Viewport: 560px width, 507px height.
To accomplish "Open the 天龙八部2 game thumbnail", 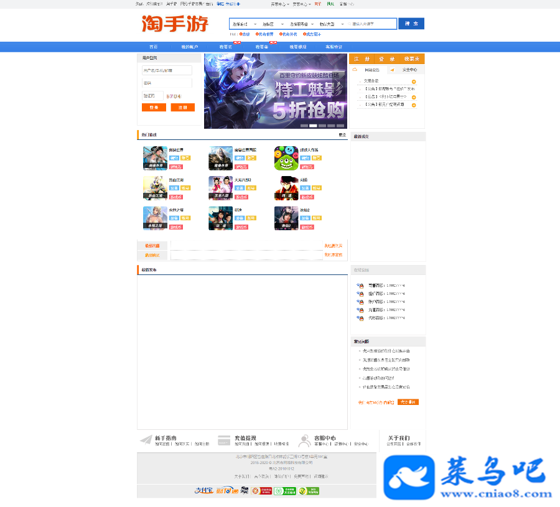I will pyautogui.click(x=220, y=188).
